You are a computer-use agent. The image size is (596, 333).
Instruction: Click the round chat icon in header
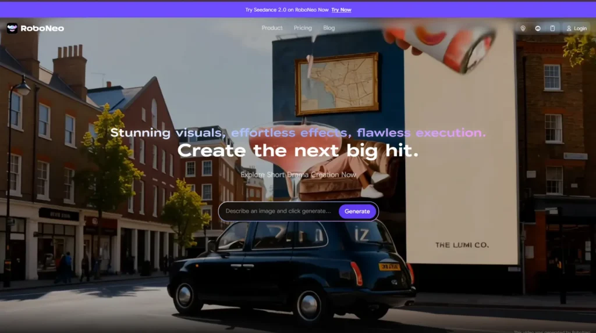point(538,28)
